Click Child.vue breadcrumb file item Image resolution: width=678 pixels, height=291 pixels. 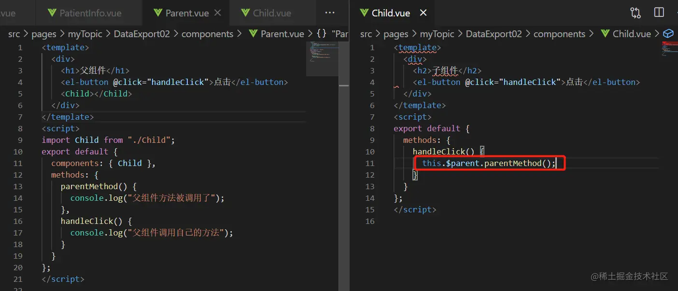626,34
